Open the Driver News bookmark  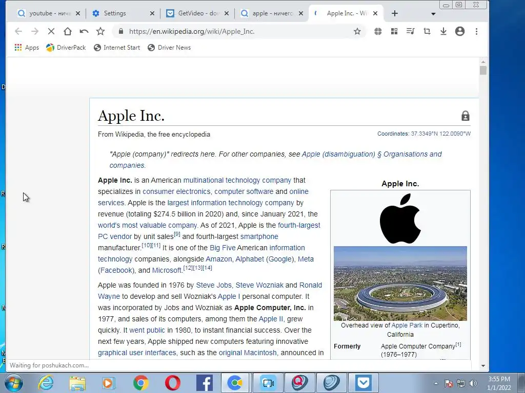tap(169, 48)
